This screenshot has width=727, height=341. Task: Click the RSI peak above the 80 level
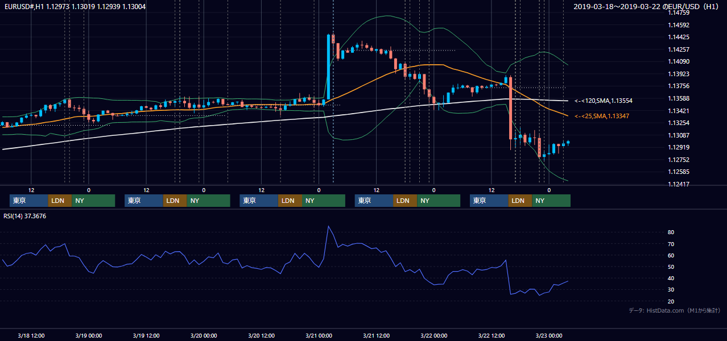coord(328,227)
